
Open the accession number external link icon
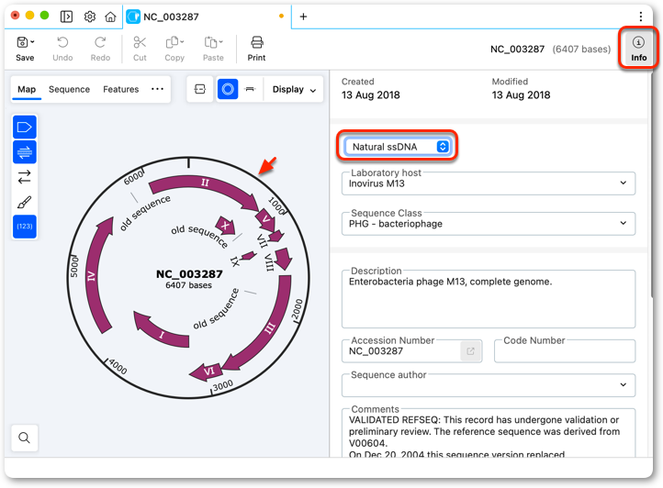click(x=470, y=351)
